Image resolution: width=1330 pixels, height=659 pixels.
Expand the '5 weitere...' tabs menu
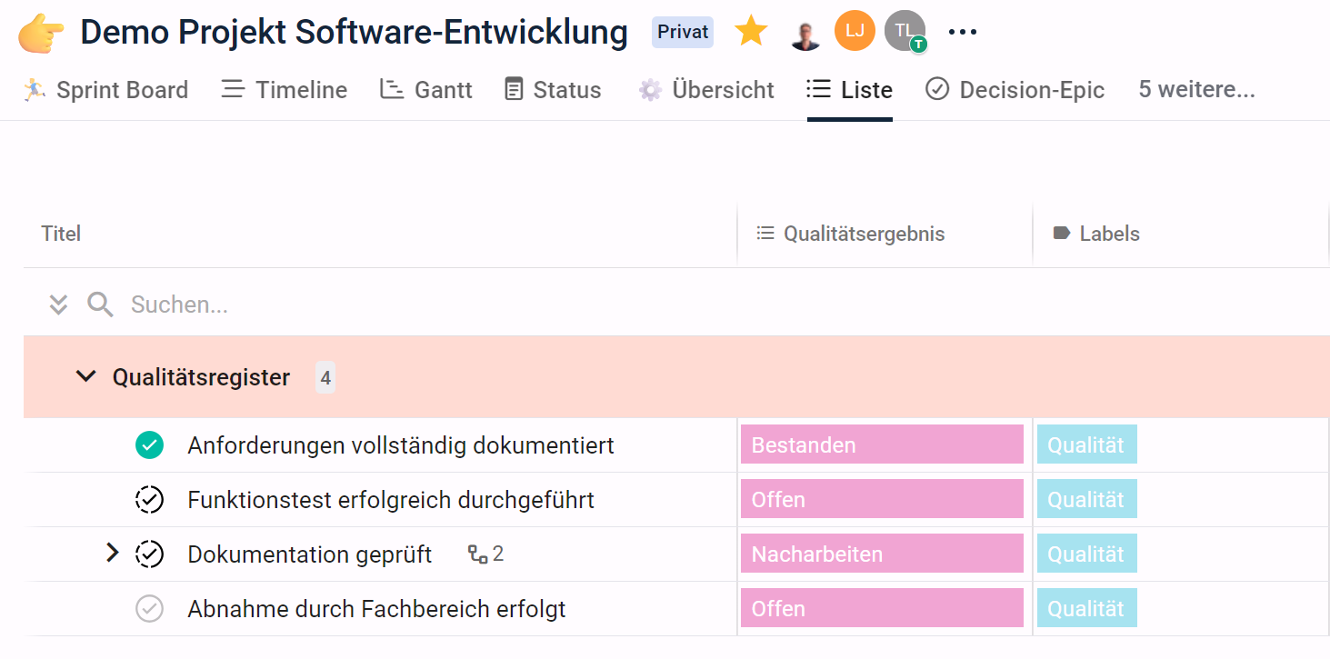pos(1196,90)
